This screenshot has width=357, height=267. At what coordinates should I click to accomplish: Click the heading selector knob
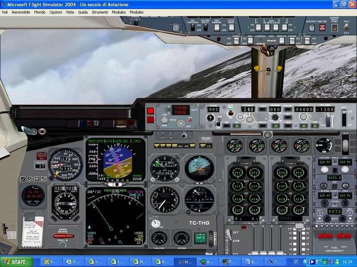click(x=275, y=117)
